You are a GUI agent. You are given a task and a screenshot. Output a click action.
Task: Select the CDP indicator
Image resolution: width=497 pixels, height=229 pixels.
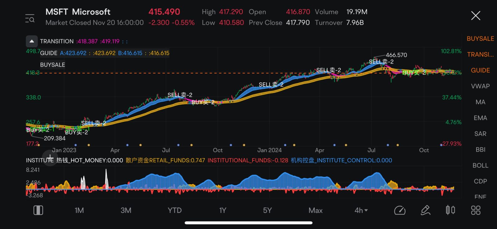click(x=480, y=181)
